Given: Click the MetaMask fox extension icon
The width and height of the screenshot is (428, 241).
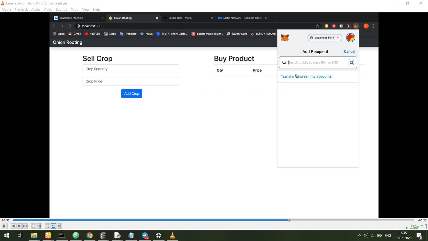Looking at the screenshot, I should click(356, 26).
